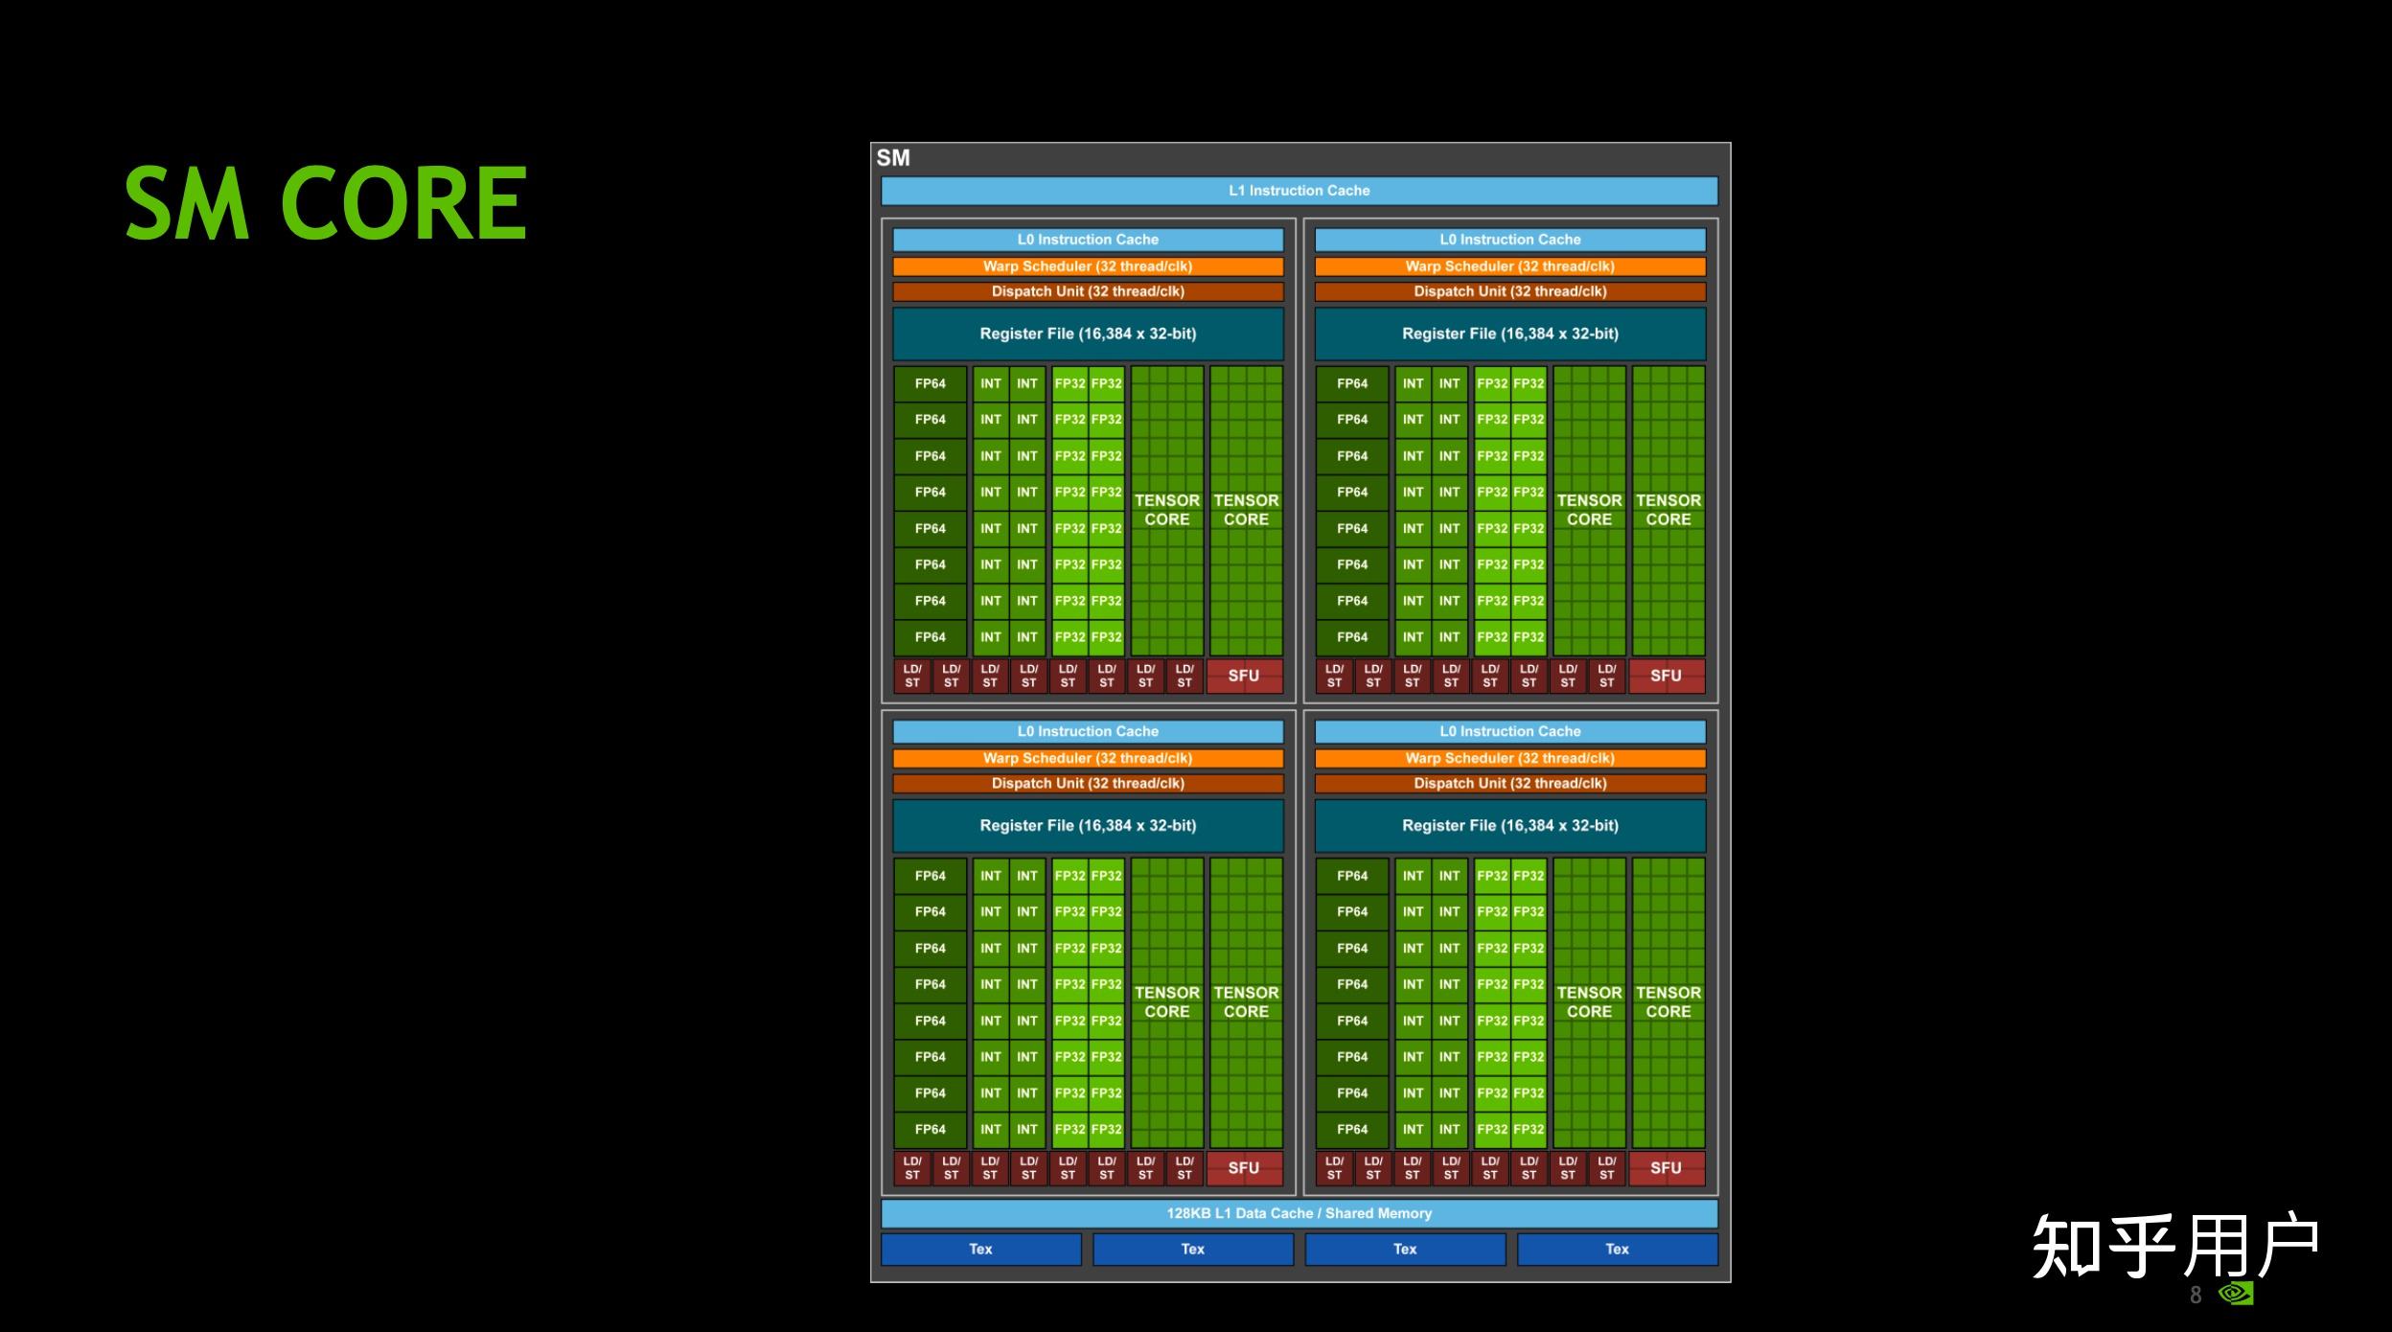The height and width of the screenshot is (1332, 2392).
Task: Click the SM CORE slide title
Action: (x=324, y=201)
